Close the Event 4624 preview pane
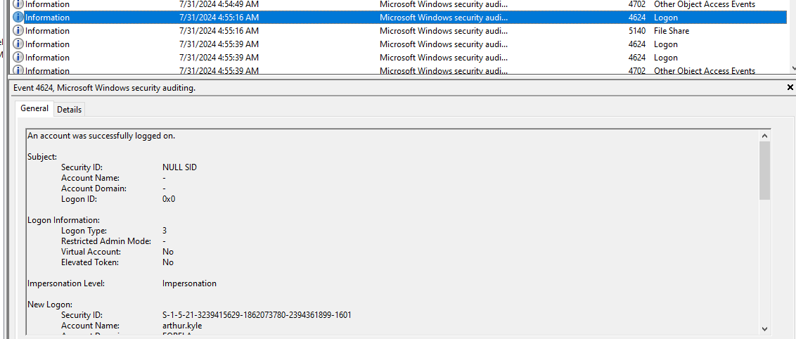 pos(790,88)
